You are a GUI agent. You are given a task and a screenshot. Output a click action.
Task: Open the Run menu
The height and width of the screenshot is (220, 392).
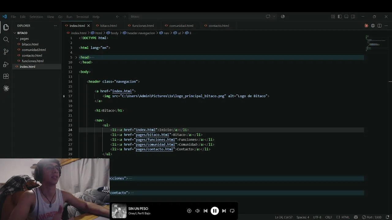pos(69,17)
